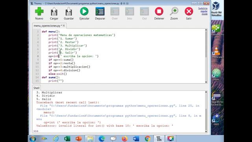The height and width of the screenshot is (142, 252).
Task: Open a file with Cargar
Action: [54, 13]
